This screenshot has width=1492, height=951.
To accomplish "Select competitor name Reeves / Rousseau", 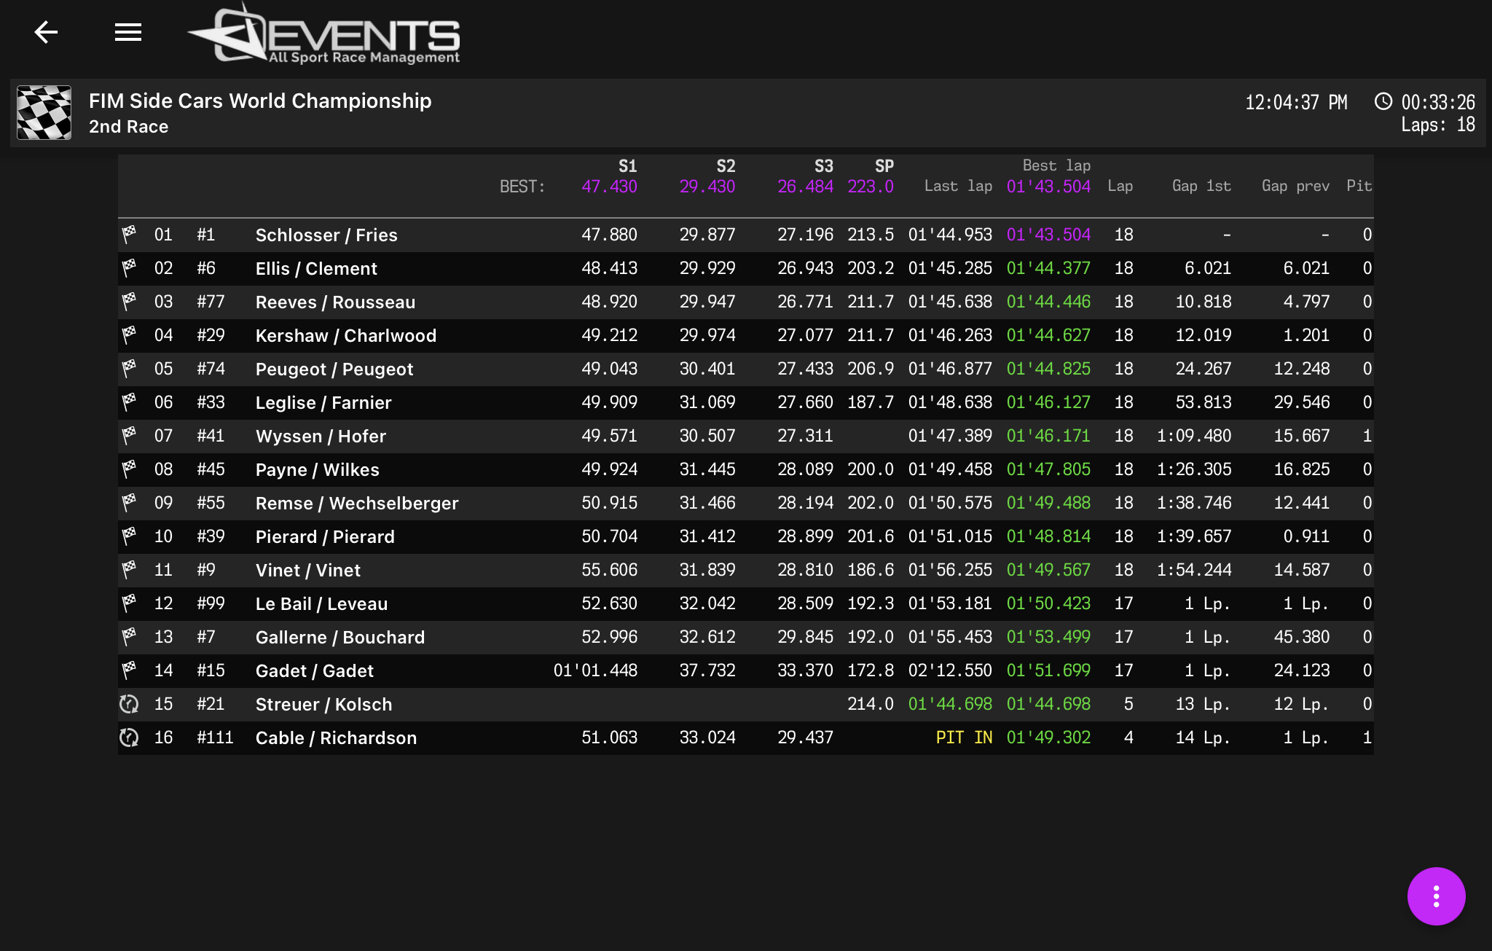I will coord(335,302).
